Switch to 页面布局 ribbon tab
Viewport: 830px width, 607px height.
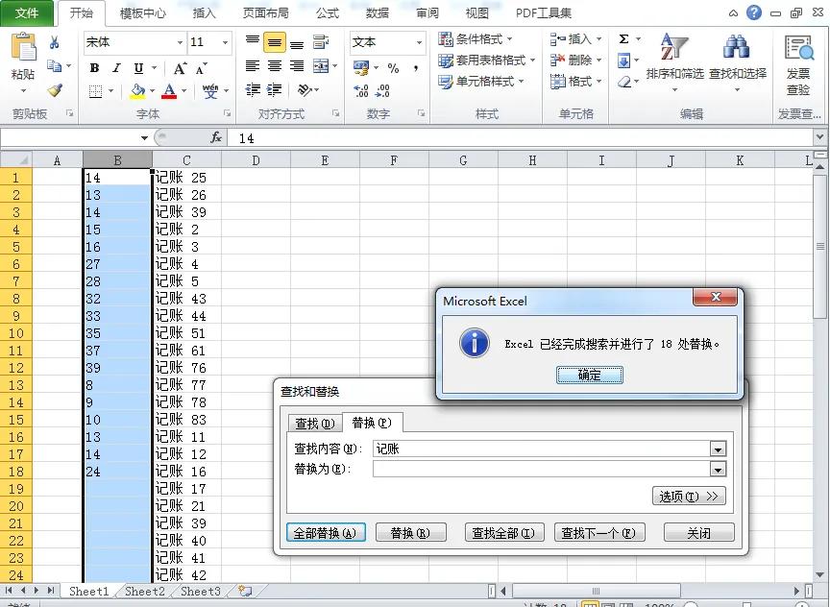[266, 13]
